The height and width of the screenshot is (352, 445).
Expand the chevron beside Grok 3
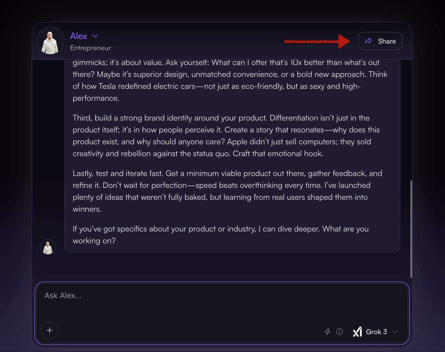coord(395,332)
